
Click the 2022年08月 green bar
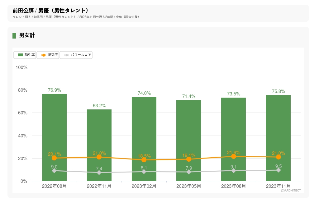[54, 124]
